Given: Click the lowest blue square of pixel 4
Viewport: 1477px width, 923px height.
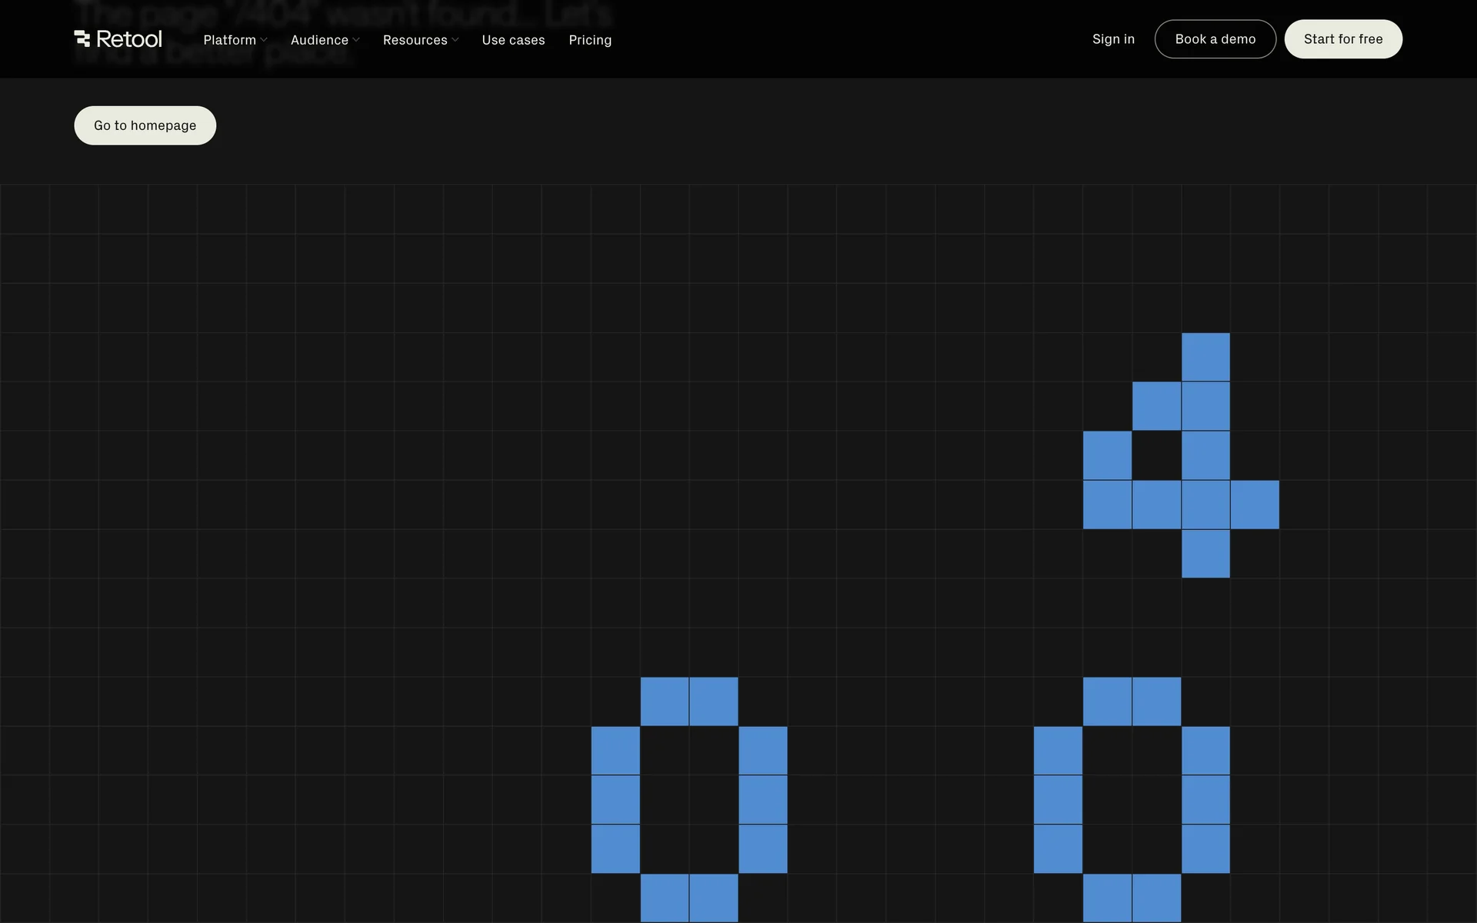Looking at the screenshot, I should 1205,554.
